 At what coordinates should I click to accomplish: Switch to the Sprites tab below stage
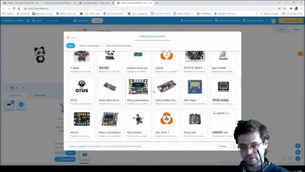(x=40, y=95)
